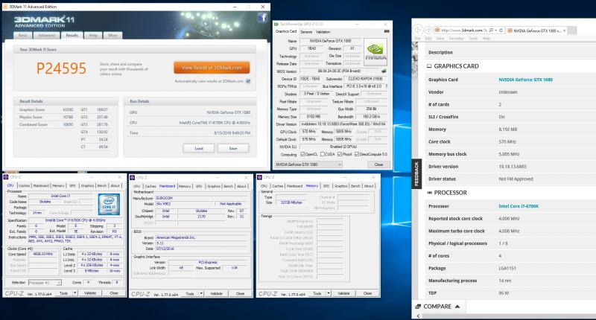Toggle the DirectCompute 5.0 checkbox
Screen dimensions: 596x320
[357, 154]
